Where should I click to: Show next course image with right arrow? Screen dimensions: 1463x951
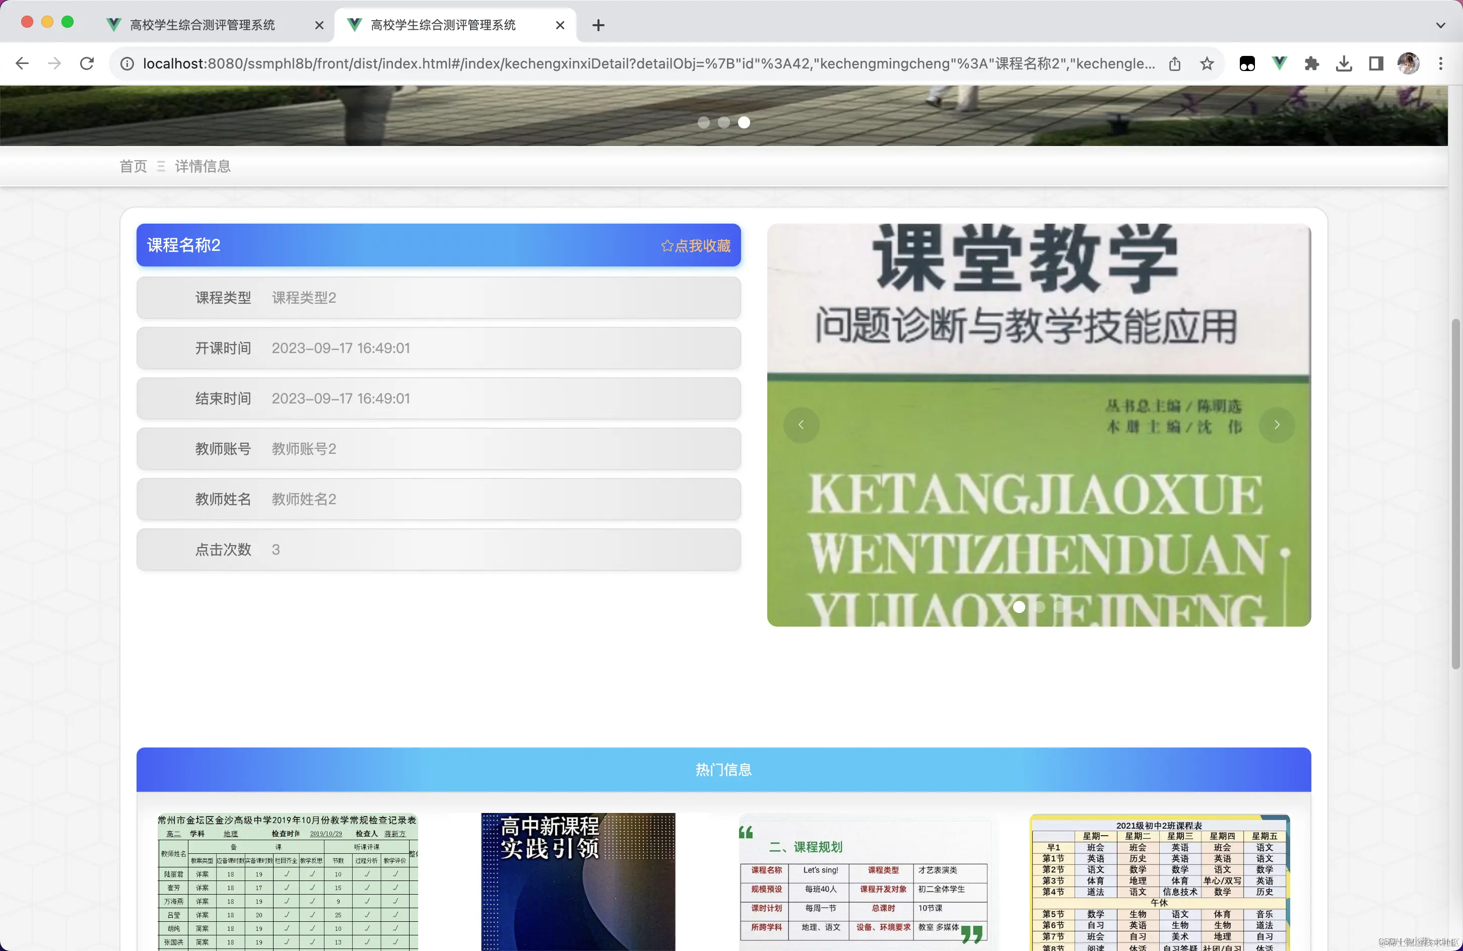click(1277, 425)
